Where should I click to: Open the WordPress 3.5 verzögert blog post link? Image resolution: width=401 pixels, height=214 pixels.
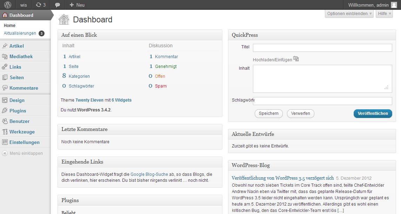click(x=282, y=178)
